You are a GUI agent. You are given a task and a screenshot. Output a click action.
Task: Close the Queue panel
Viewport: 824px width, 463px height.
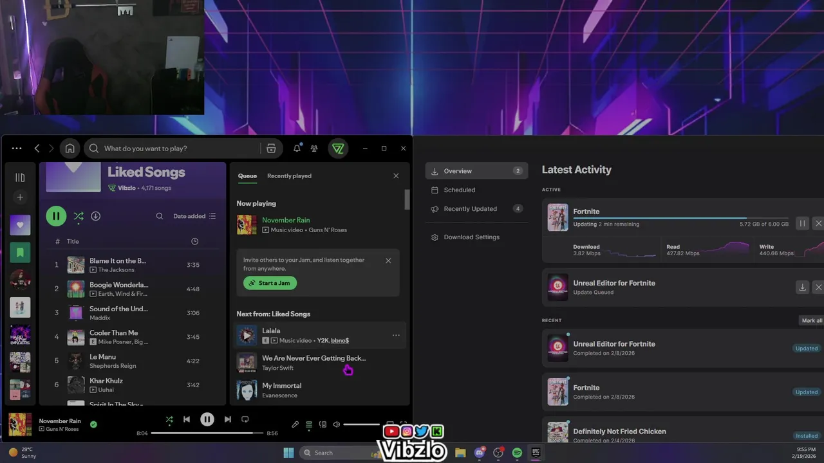coord(396,176)
